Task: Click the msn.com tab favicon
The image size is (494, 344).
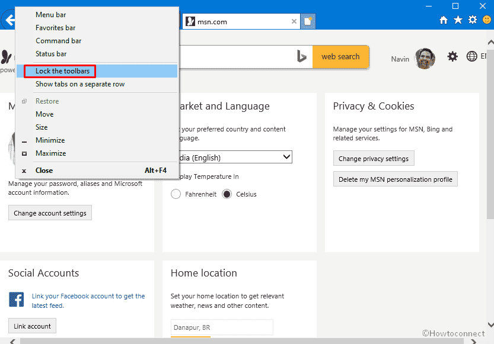Action: pyautogui.click(x=190, y=21)
